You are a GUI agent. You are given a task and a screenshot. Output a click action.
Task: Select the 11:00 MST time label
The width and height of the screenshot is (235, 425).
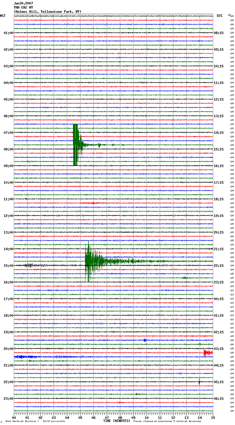[9, 199]
